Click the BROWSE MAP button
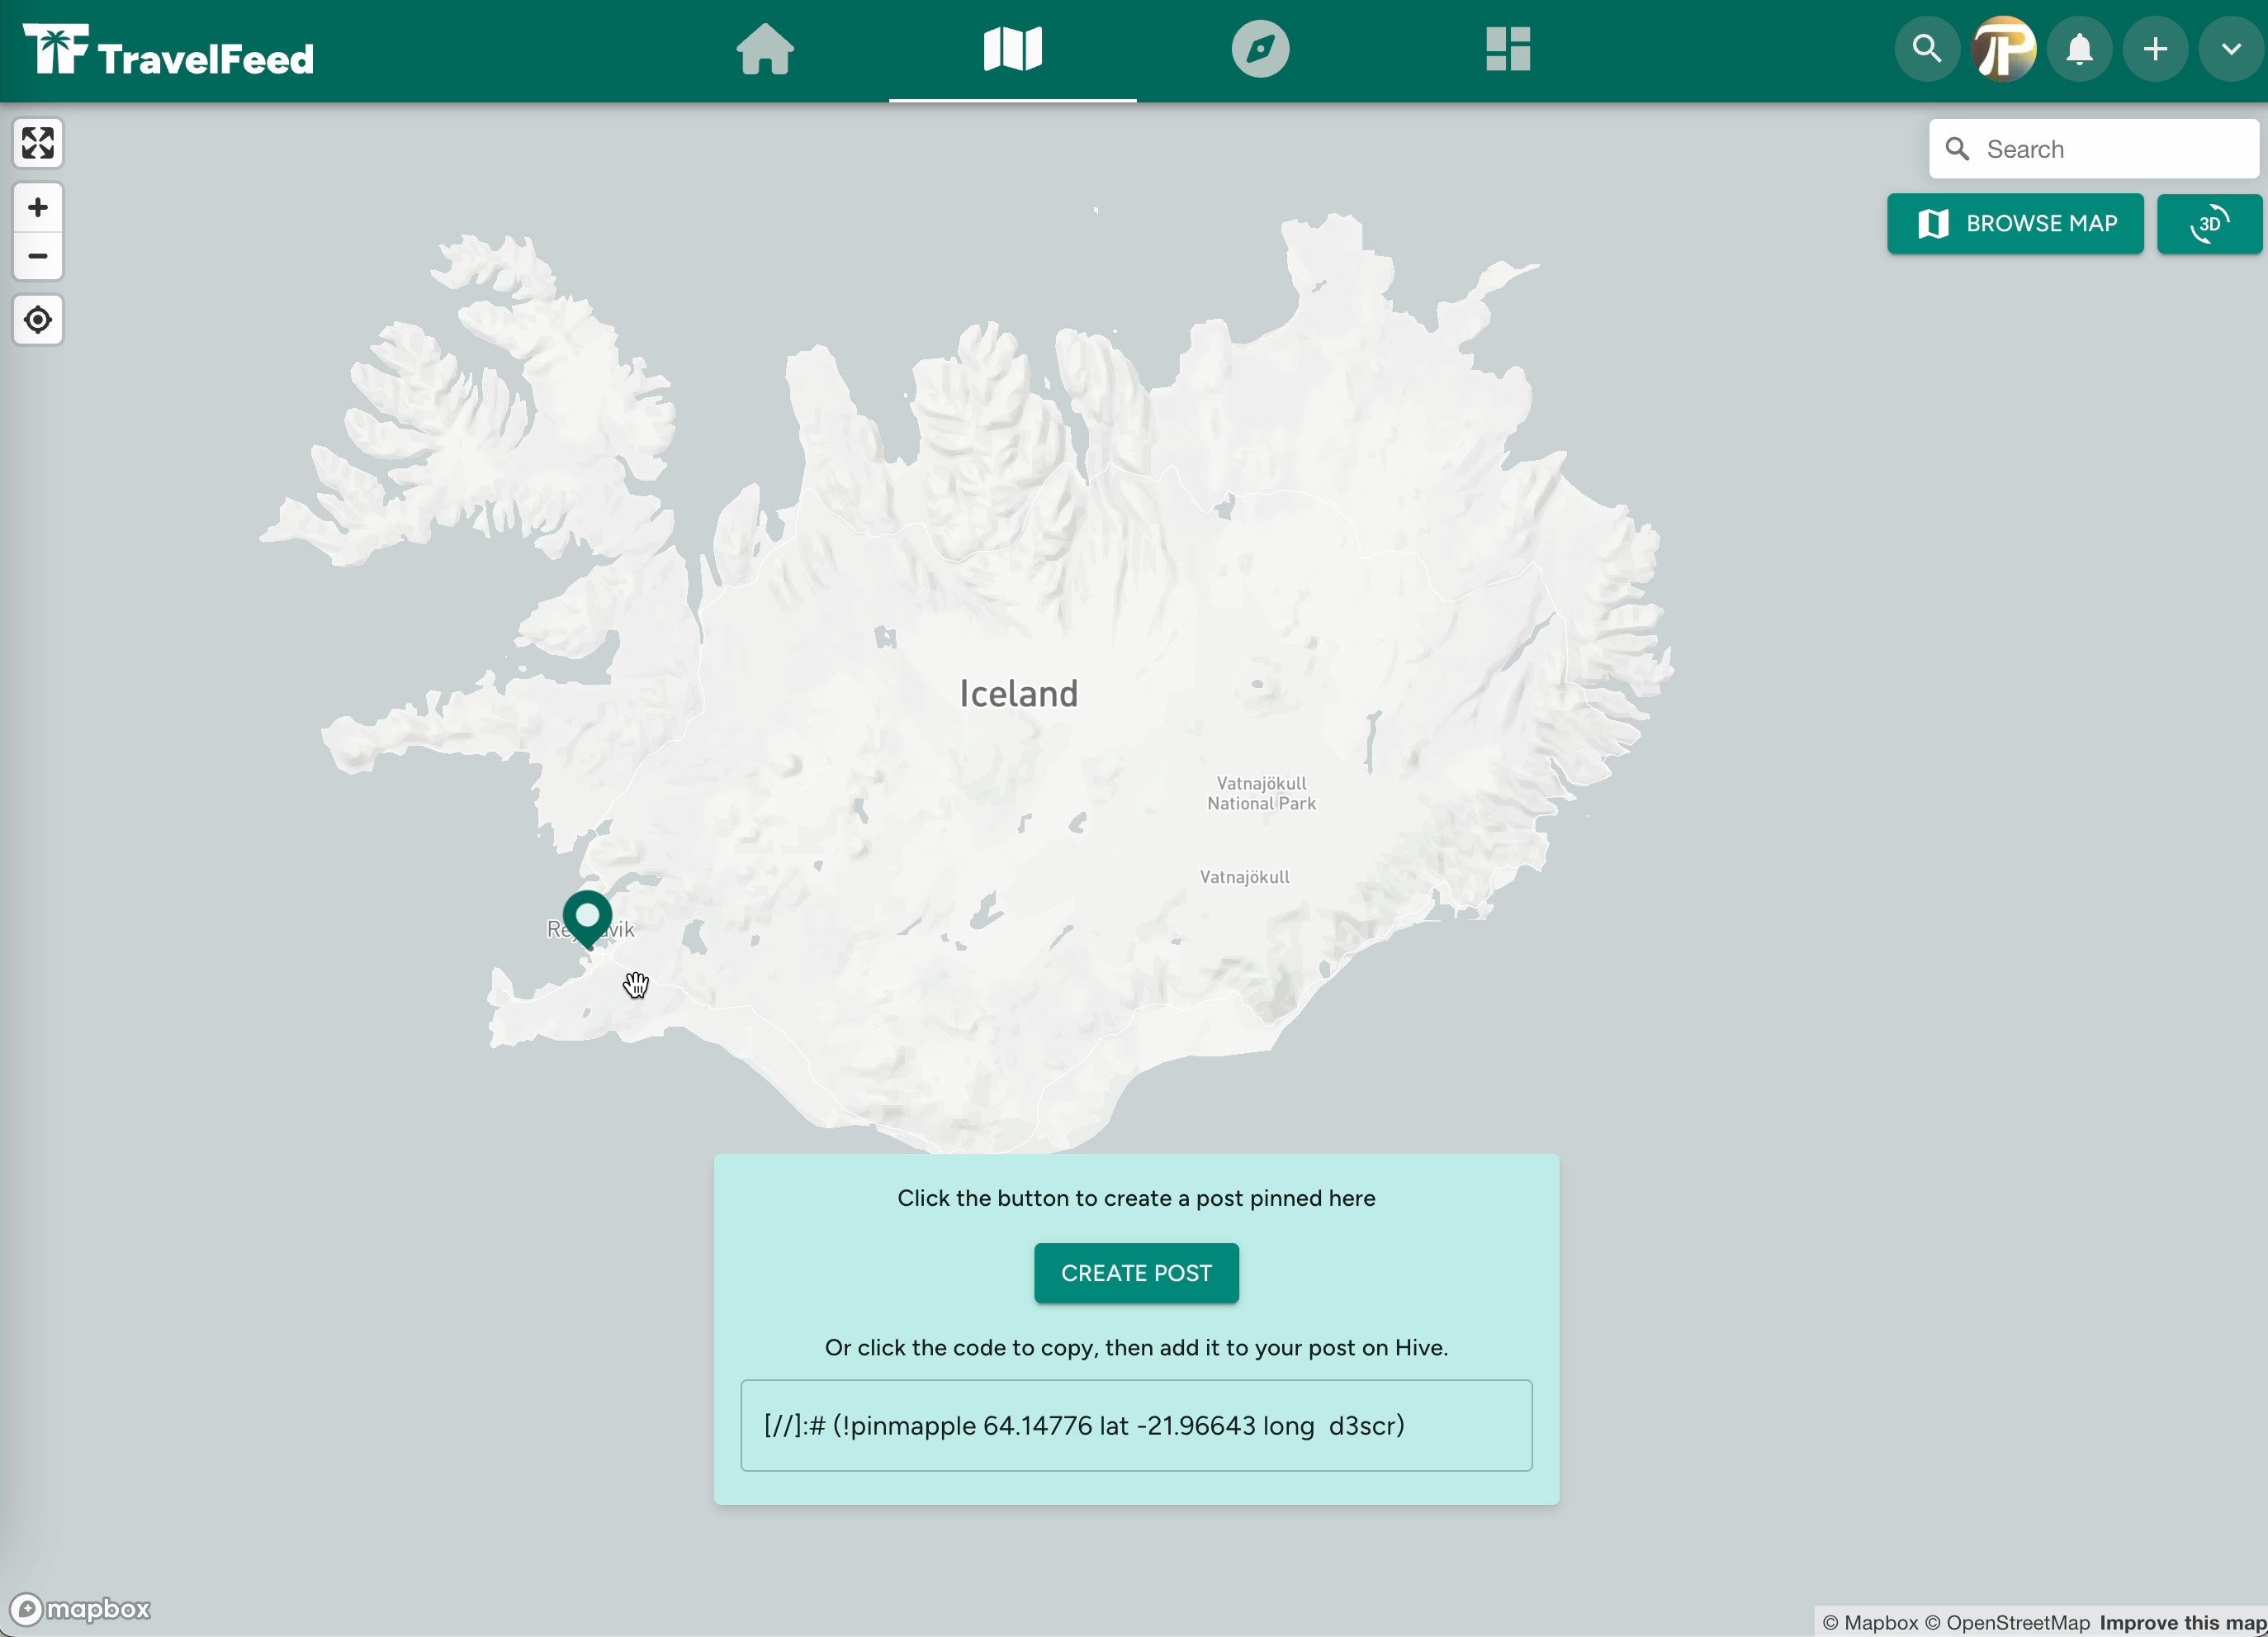 (2015, 223)
